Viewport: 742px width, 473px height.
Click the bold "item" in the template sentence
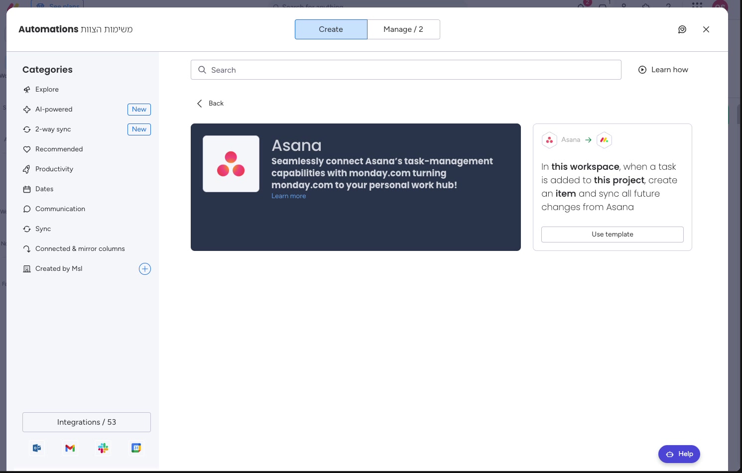[566, 194]
